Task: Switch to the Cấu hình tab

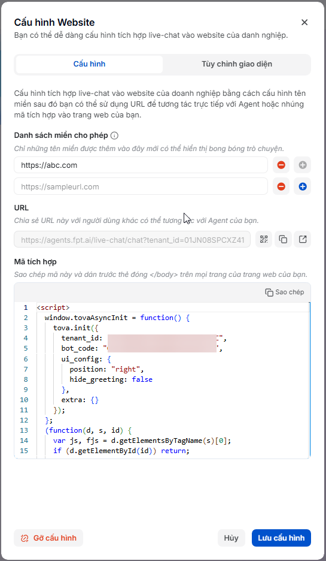Action: (89, 64)
